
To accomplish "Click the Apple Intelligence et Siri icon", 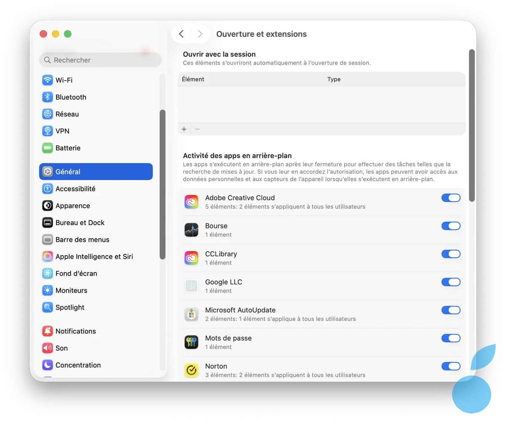I will [47, 256].
